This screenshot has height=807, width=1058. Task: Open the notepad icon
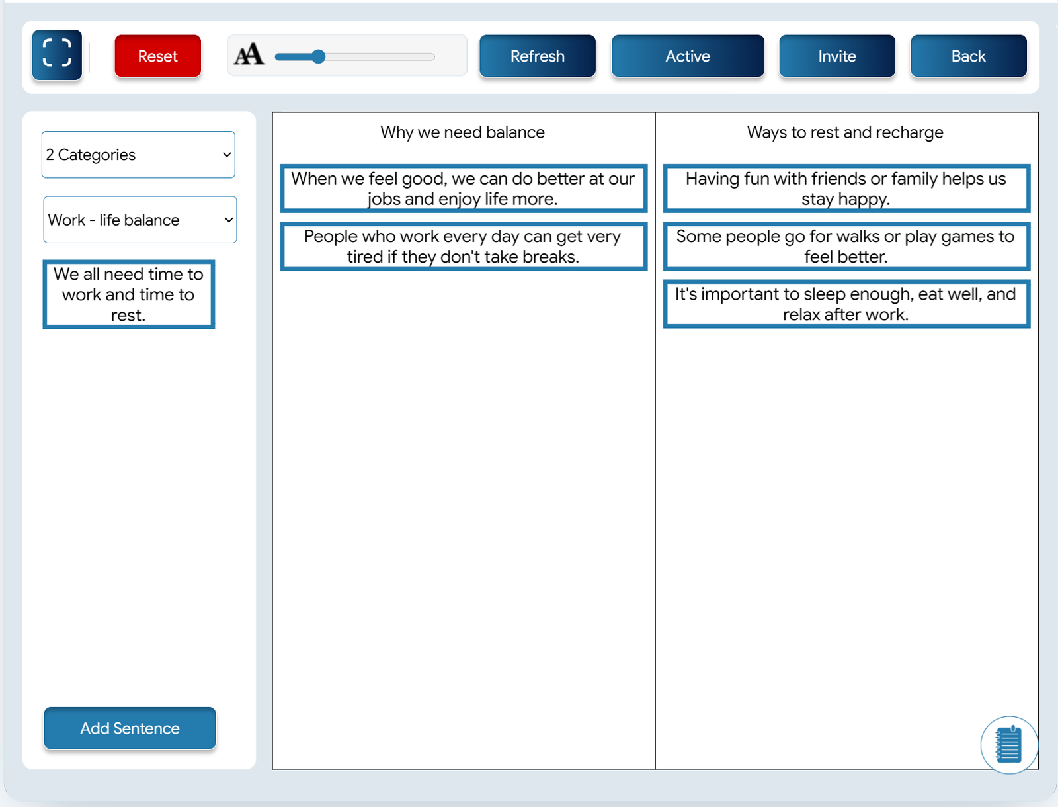pos(1008,745)
